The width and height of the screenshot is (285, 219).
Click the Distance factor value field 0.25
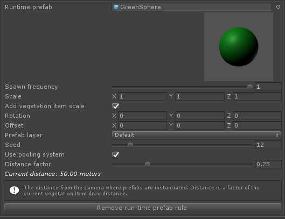[x=268, y=164]
